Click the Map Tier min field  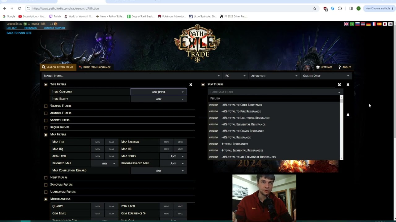click(x=98, y=142)
